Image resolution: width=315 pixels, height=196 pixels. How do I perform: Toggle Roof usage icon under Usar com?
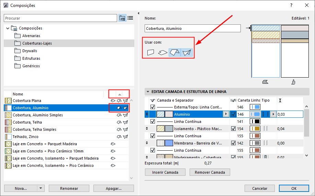pos(175,53)
